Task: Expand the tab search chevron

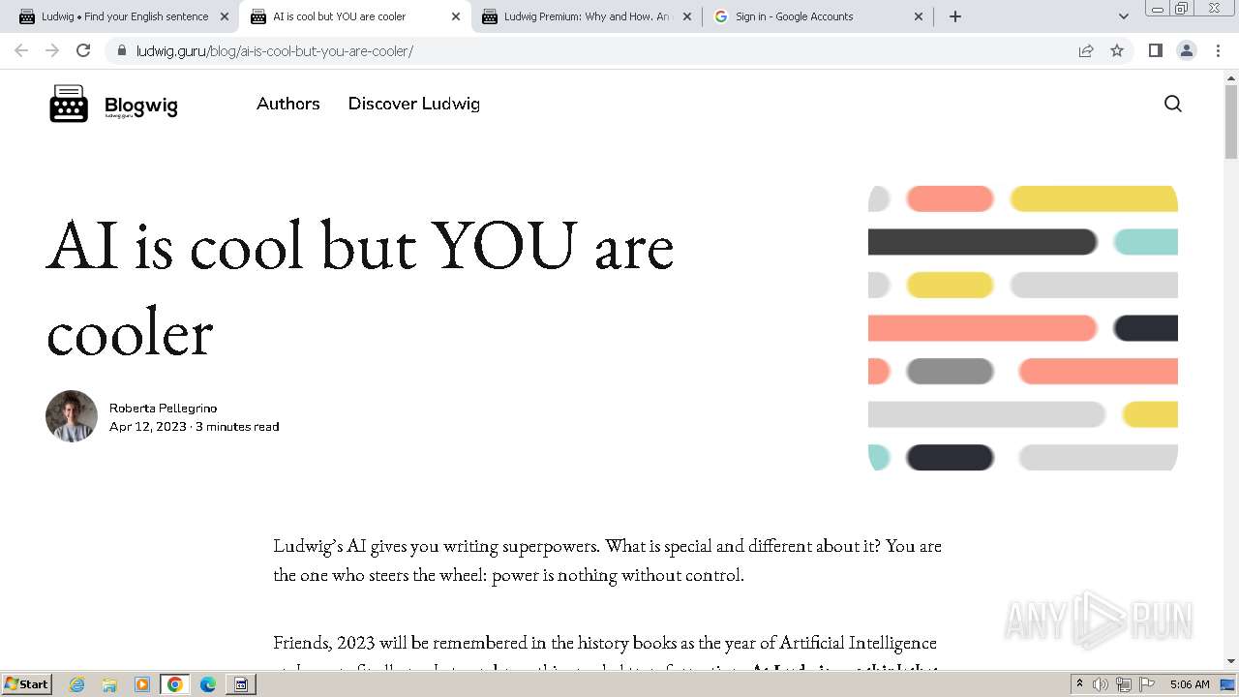Action: point(1123,16)
